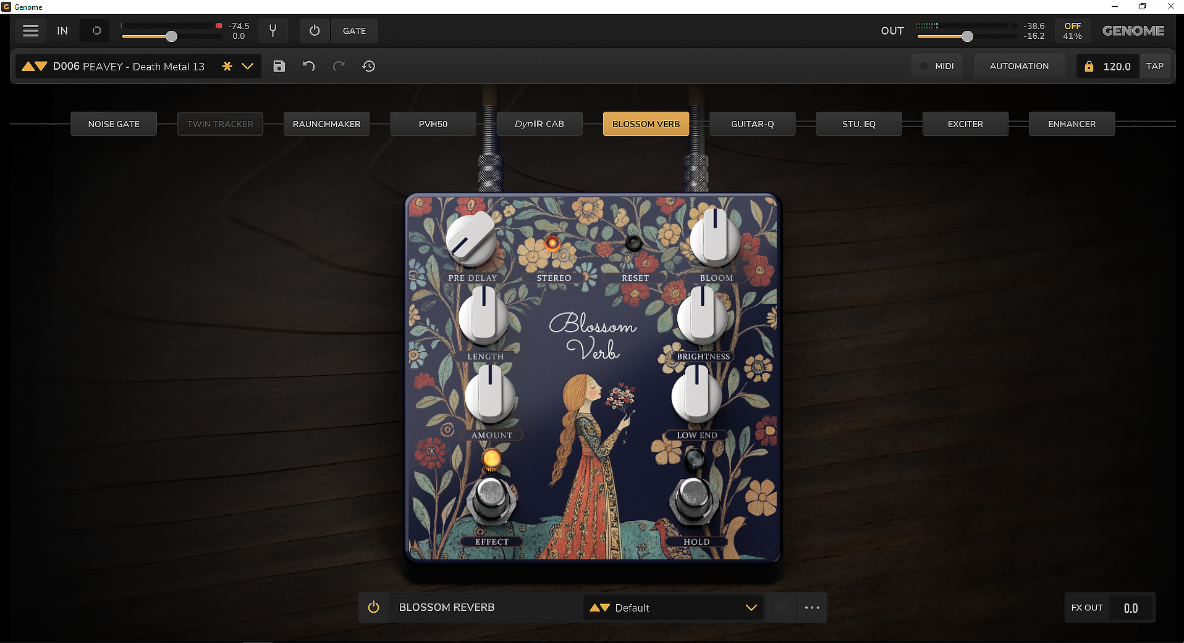Click the tempo lock icon
The image size is (1184, 643).
tap(1089, 66)
